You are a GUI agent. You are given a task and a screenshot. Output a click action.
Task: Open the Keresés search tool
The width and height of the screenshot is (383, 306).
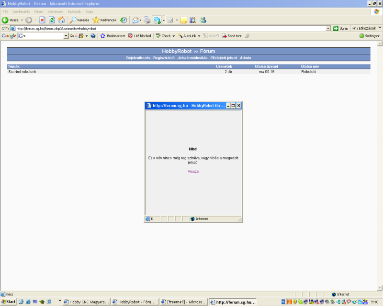pos(79,20)
